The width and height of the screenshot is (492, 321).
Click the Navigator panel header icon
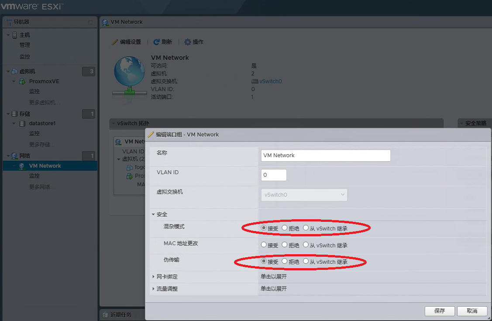(x=8, y=22)
